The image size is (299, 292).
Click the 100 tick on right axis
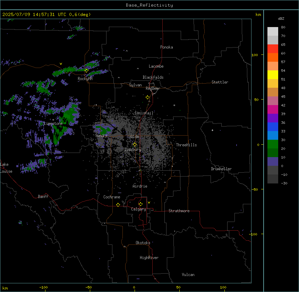coord(255,55)
